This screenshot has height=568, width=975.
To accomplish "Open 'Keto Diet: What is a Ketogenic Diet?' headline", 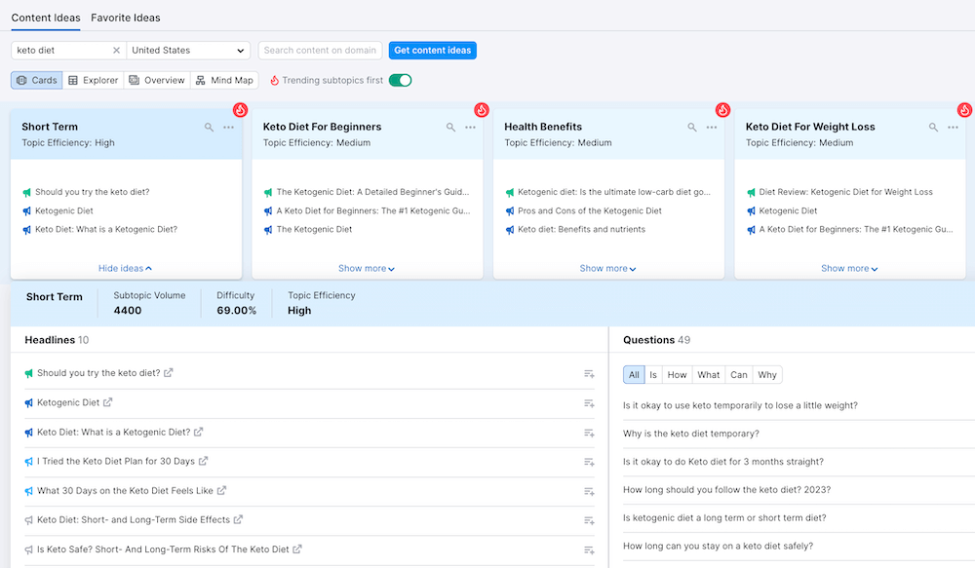I will [x=113, y=432].
